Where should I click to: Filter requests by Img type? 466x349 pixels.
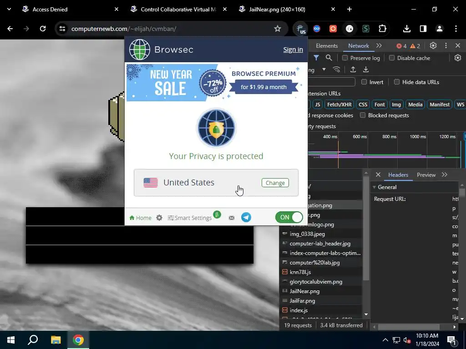tap(396, 105)
